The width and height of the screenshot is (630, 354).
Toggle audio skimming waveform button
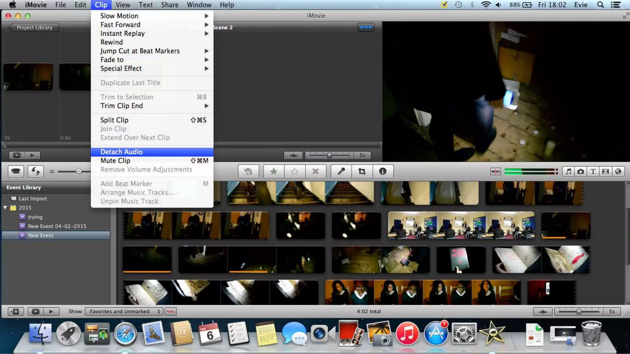[495, 171]
